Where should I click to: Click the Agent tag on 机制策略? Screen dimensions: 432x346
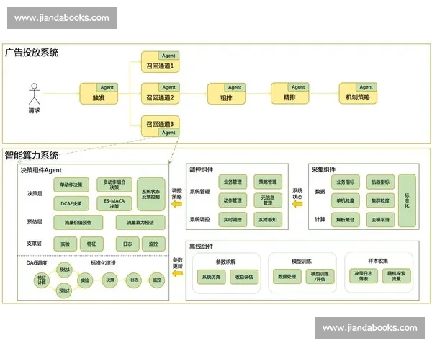point(366,87)
